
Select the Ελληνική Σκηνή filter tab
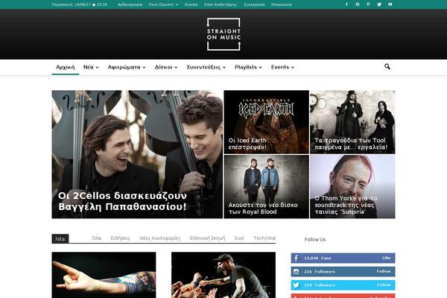[207, 238]
